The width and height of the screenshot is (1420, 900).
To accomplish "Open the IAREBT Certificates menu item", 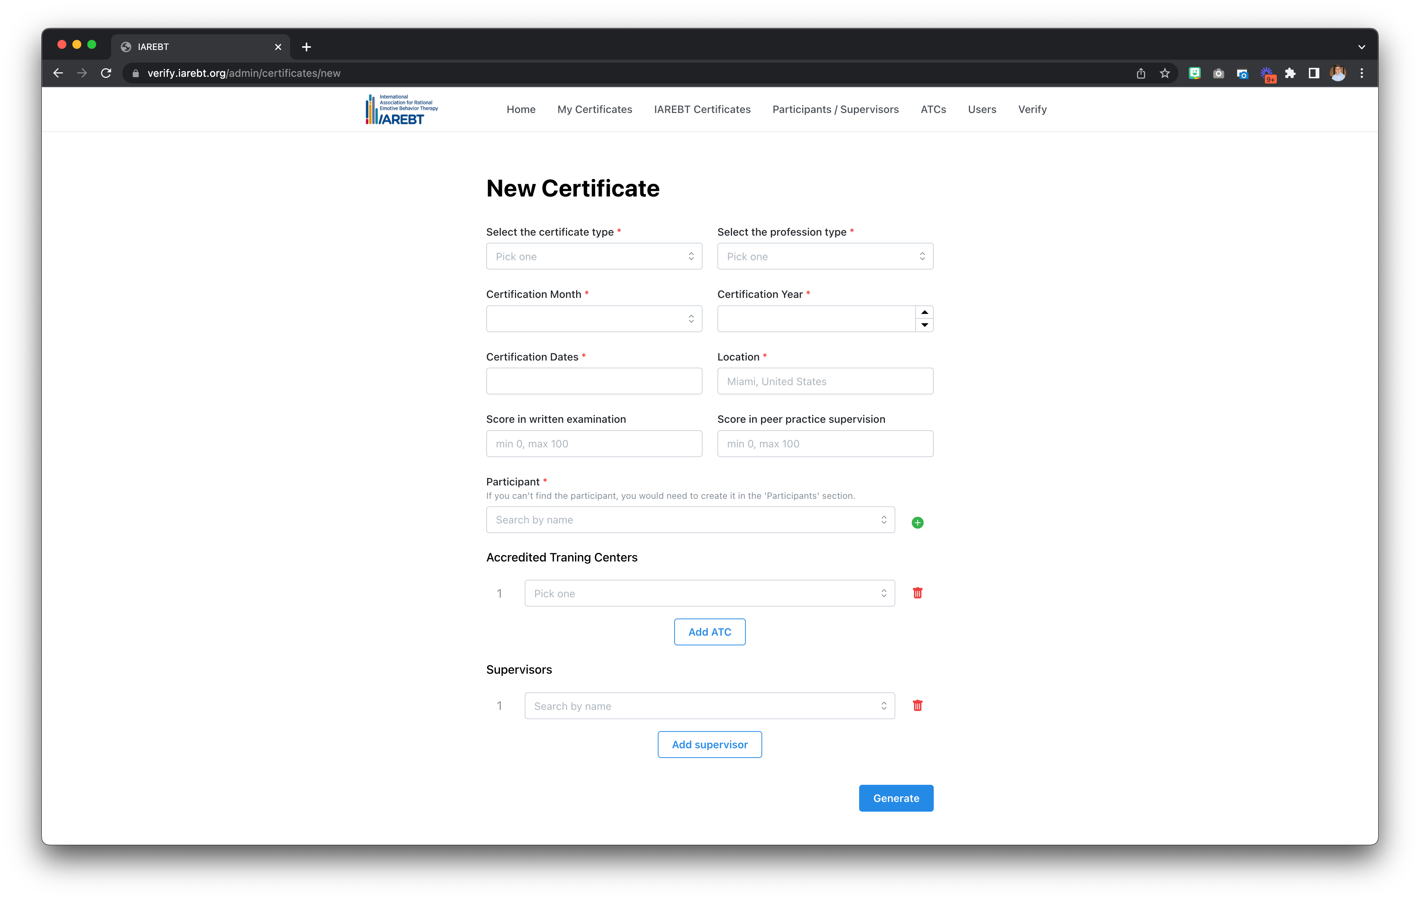I will click(702, 110).
